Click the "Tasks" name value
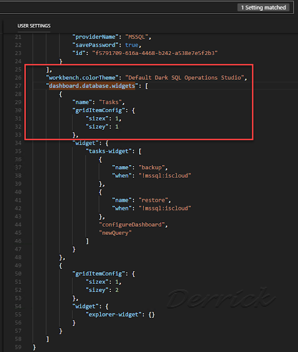This screenshot has width=298, height=352. pyautogui.click(x=110, y=102)
